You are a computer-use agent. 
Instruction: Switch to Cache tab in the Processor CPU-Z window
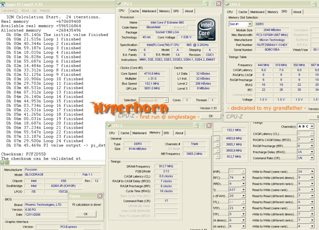[134, 11]
